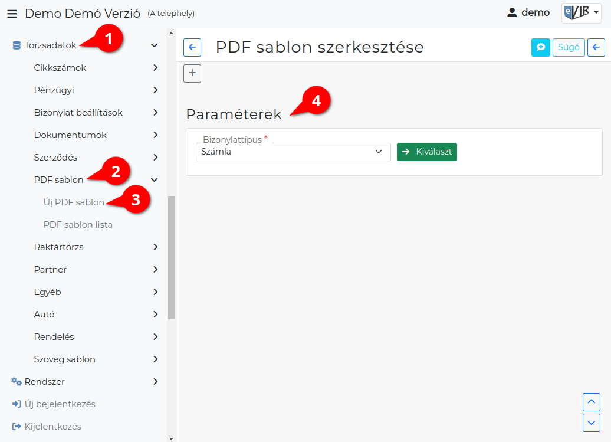Open the eVIR logo dropdown
This screenshot has width=611, height=442.
[581, 13]
